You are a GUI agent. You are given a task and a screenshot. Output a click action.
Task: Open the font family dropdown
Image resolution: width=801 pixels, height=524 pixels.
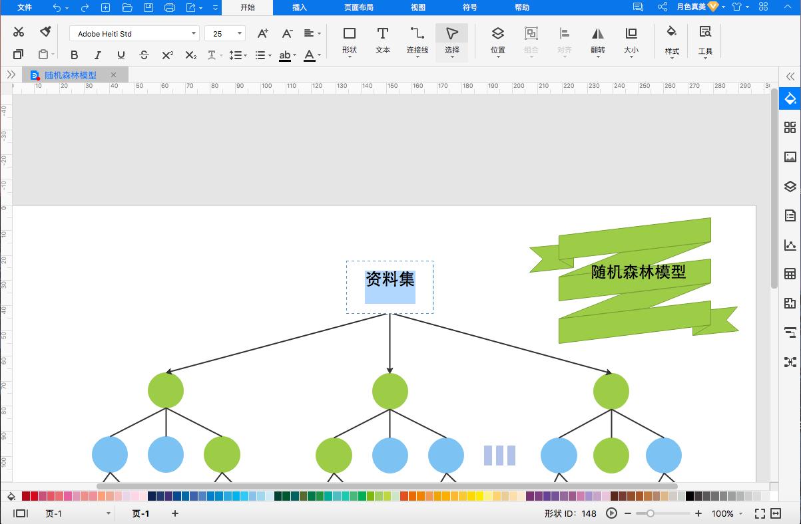(194, 33)
